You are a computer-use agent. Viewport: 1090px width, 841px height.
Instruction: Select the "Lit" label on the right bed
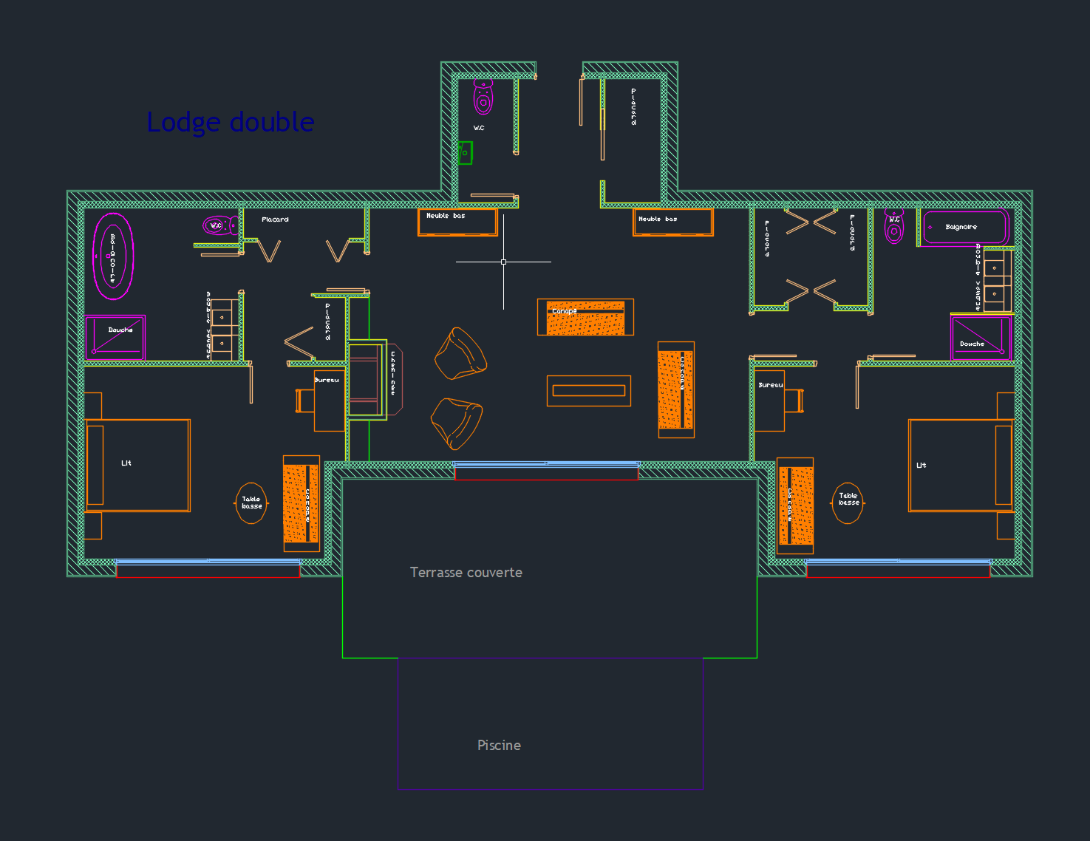tap(921, 465)
